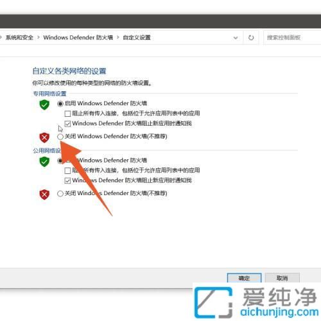Click the 自定义设置 breadcrumb item
Screen dimensions: 321x321
(137, 38)
